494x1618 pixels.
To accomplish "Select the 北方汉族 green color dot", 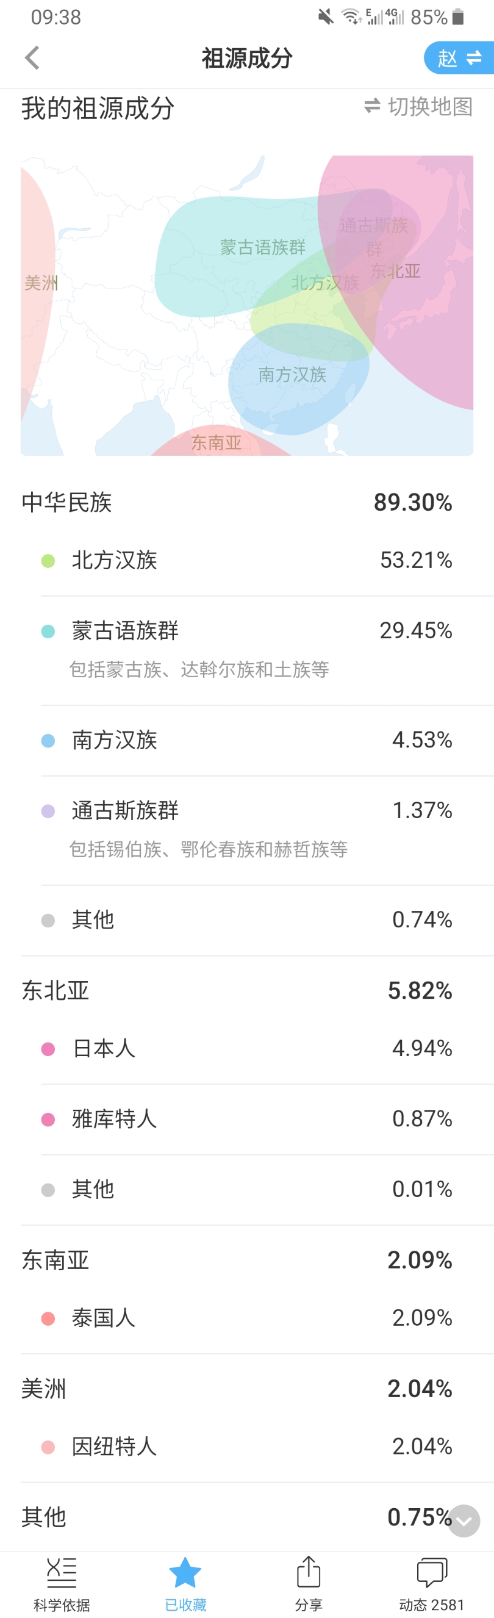I will tap(48, 560).
